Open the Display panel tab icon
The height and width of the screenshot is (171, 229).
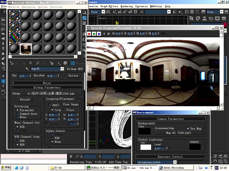(218, 19)
